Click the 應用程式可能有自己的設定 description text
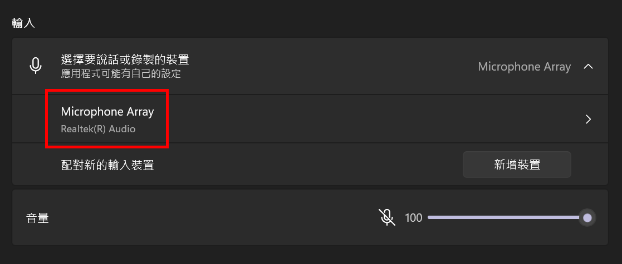Screen dimensions: 622x264 (x=121, y=73)
